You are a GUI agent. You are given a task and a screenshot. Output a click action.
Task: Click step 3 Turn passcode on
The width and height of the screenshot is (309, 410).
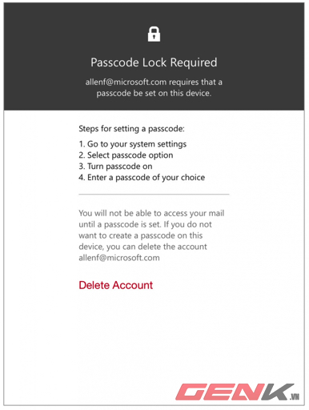[x=115, y=167]
